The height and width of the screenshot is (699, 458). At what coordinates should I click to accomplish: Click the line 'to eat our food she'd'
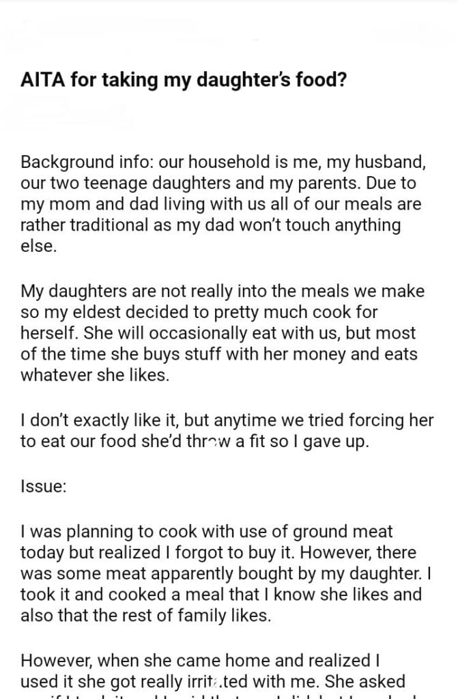pos(195,441)
